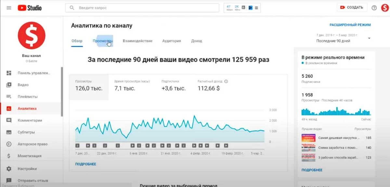Viewport: 390px width, 187px height.
Task: Open Плейлисты in sidebar
Action: click(x=31, y=97)
